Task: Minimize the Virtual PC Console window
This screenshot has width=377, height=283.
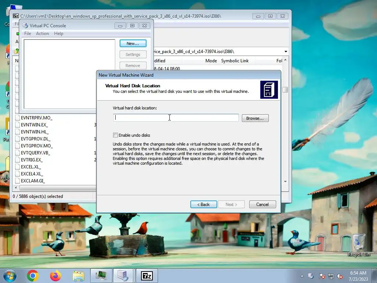Action: [120, 25]
